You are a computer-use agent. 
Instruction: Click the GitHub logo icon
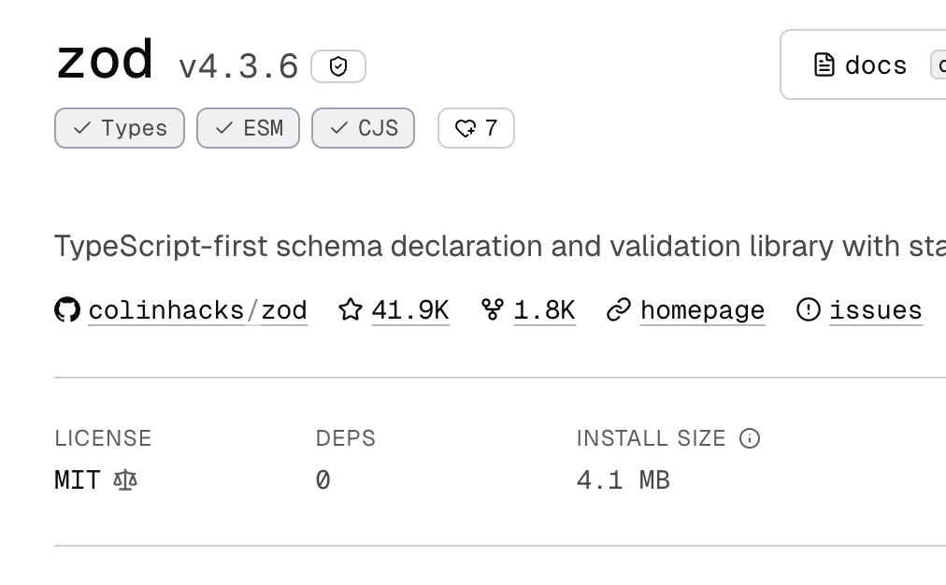point(67,309)
